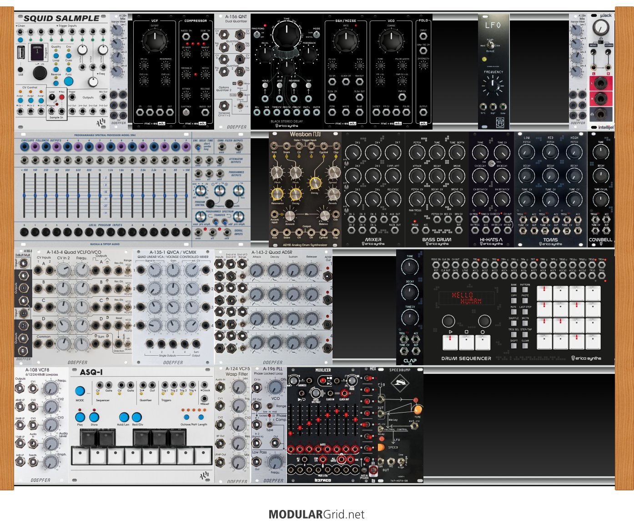Click the CLEAR button on Drum Sequencer
The width and height of the screenshot is (634, 524).
click(525, 346)
